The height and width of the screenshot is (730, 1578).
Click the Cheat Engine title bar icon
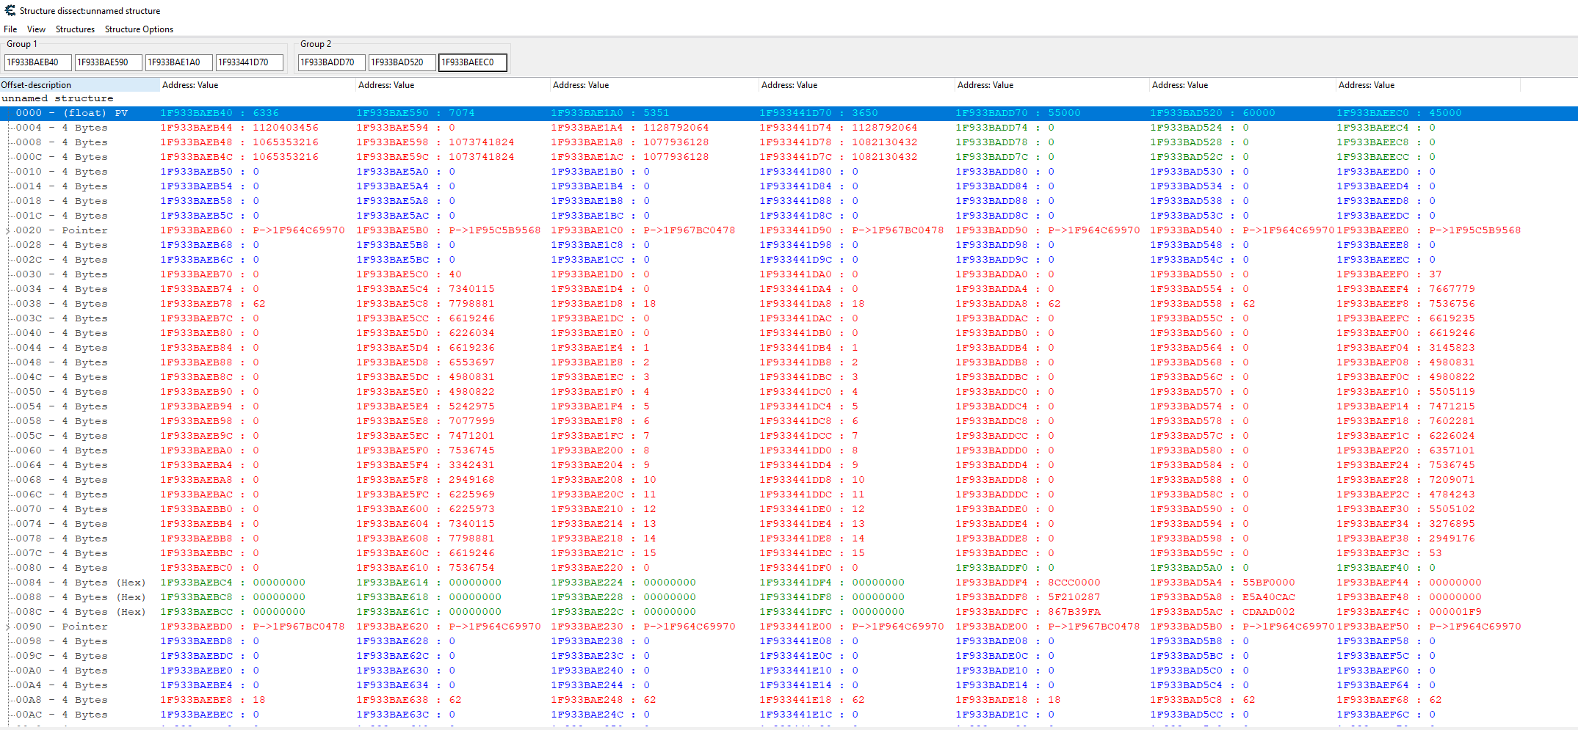[10, 11]
